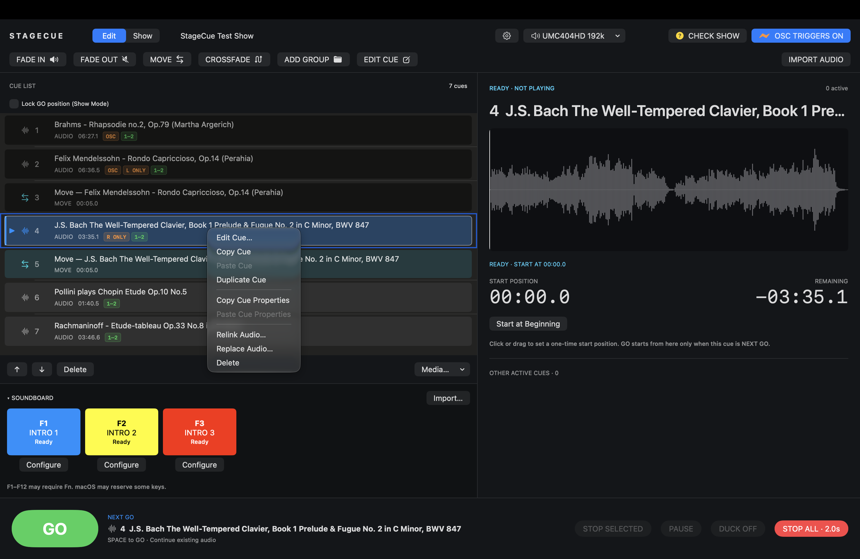Move cue up with the up arrow
Screen dimensions: 860x559
coord(17,370)
